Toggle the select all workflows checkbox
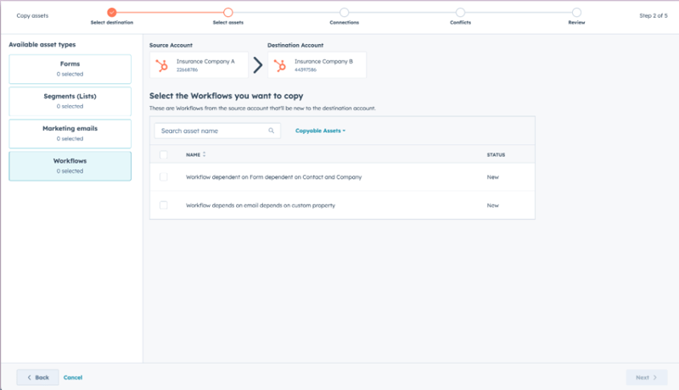The image size is (679, 390). point(164,155)
